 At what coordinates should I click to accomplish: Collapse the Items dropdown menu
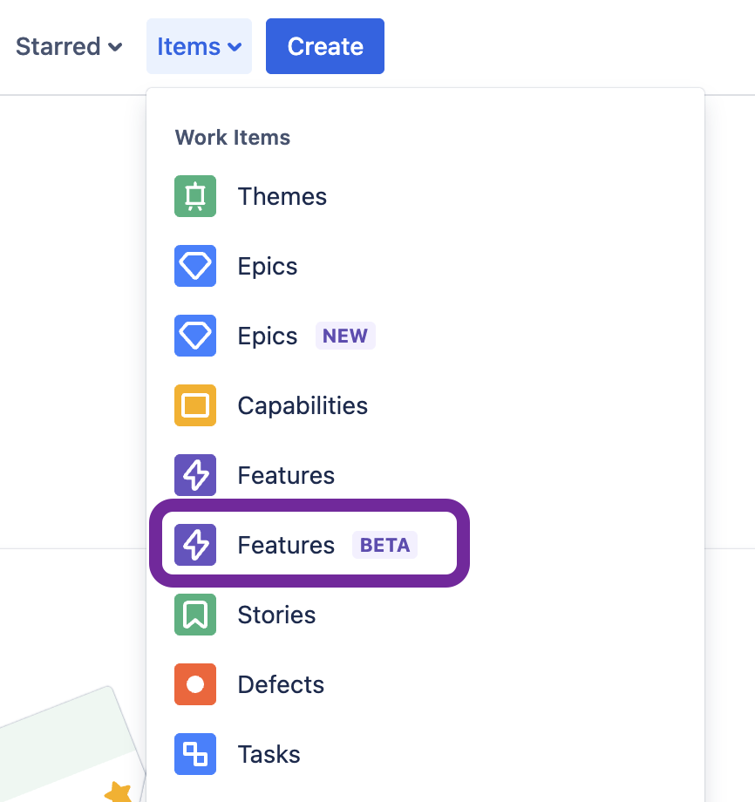point(199,46)
